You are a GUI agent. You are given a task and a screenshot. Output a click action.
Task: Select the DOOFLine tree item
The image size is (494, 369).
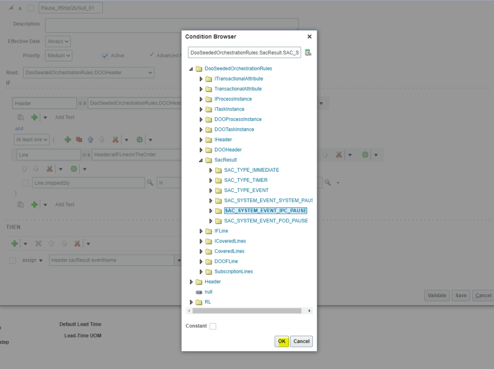(x=226, y=261)
